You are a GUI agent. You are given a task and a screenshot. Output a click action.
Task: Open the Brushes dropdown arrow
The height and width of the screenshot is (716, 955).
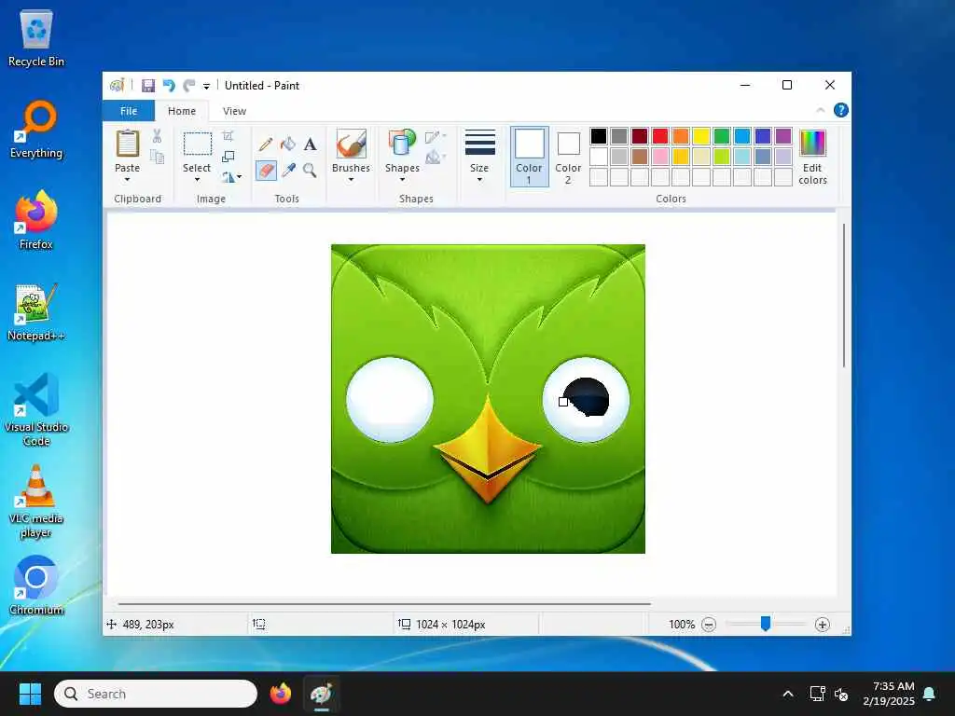(x=352, y=180)
